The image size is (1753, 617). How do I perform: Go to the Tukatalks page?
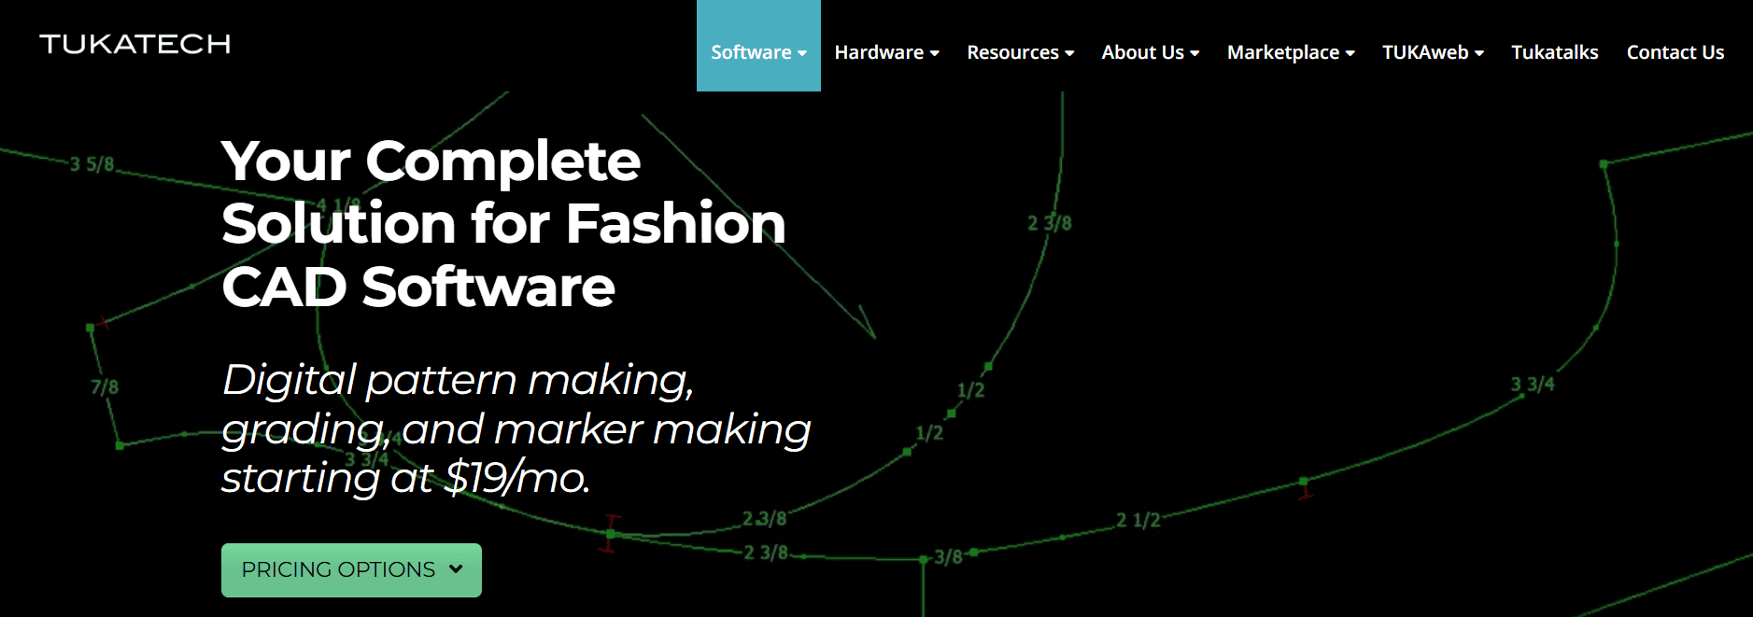coord(1555,52)
